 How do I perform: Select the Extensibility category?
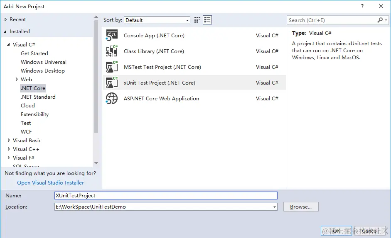coord(34,114)
